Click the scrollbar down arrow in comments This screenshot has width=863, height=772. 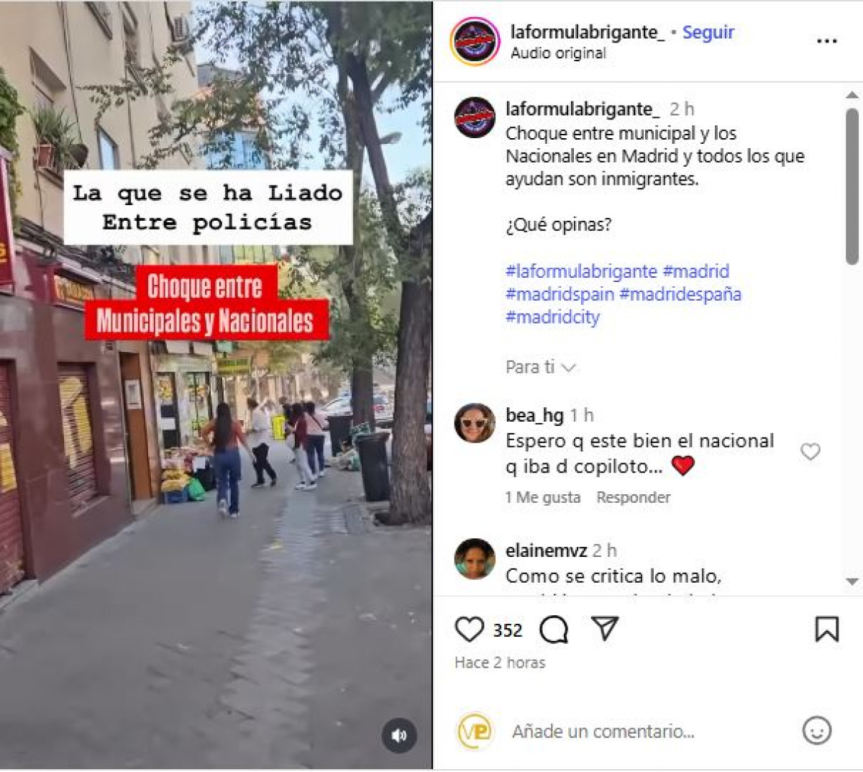pos(852,581)
